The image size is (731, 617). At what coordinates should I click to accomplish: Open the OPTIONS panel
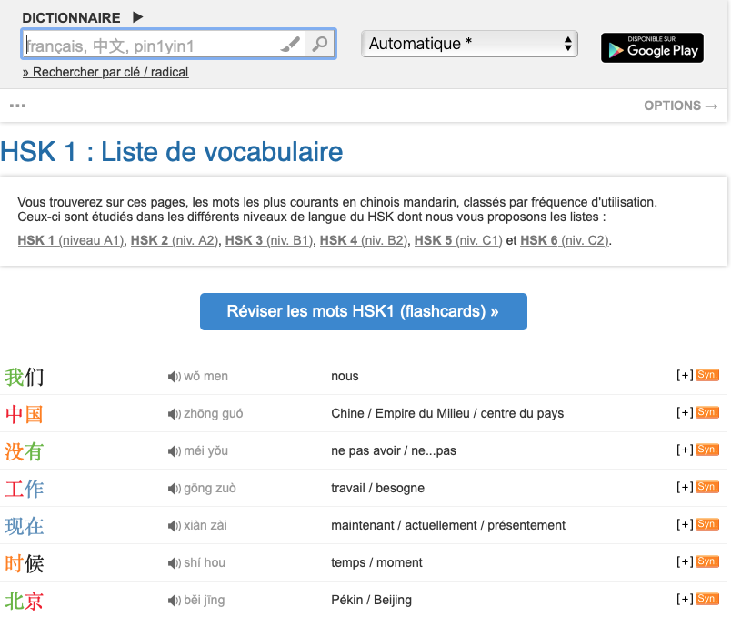click(x=680, y=106)
